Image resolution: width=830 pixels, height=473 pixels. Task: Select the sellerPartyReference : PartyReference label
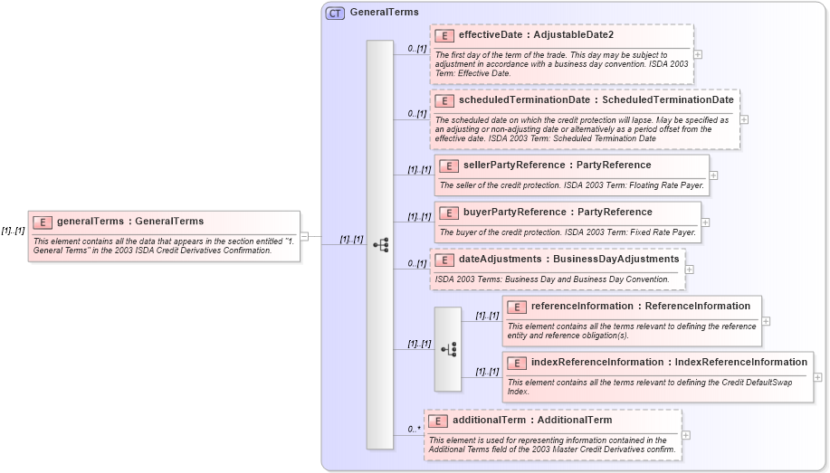point(558,166)
